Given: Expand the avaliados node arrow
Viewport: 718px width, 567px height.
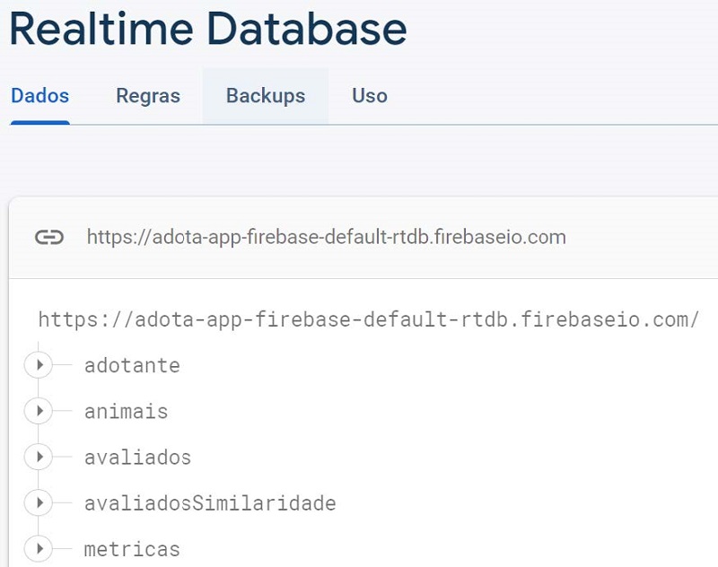Looking at the screenshot, I should point(39,458).
